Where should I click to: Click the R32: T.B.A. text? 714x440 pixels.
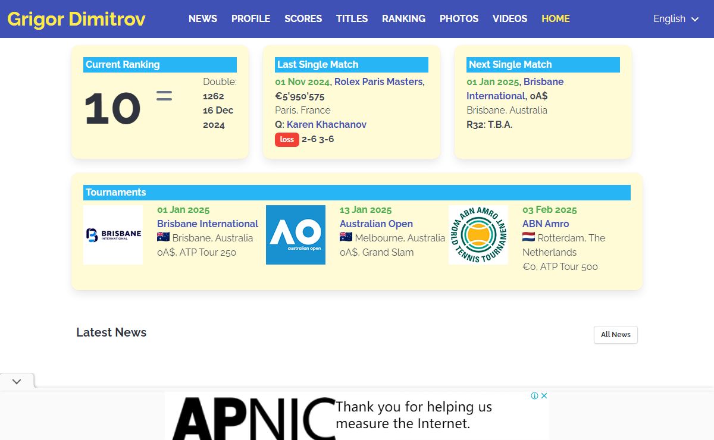(x=490, y=124)
